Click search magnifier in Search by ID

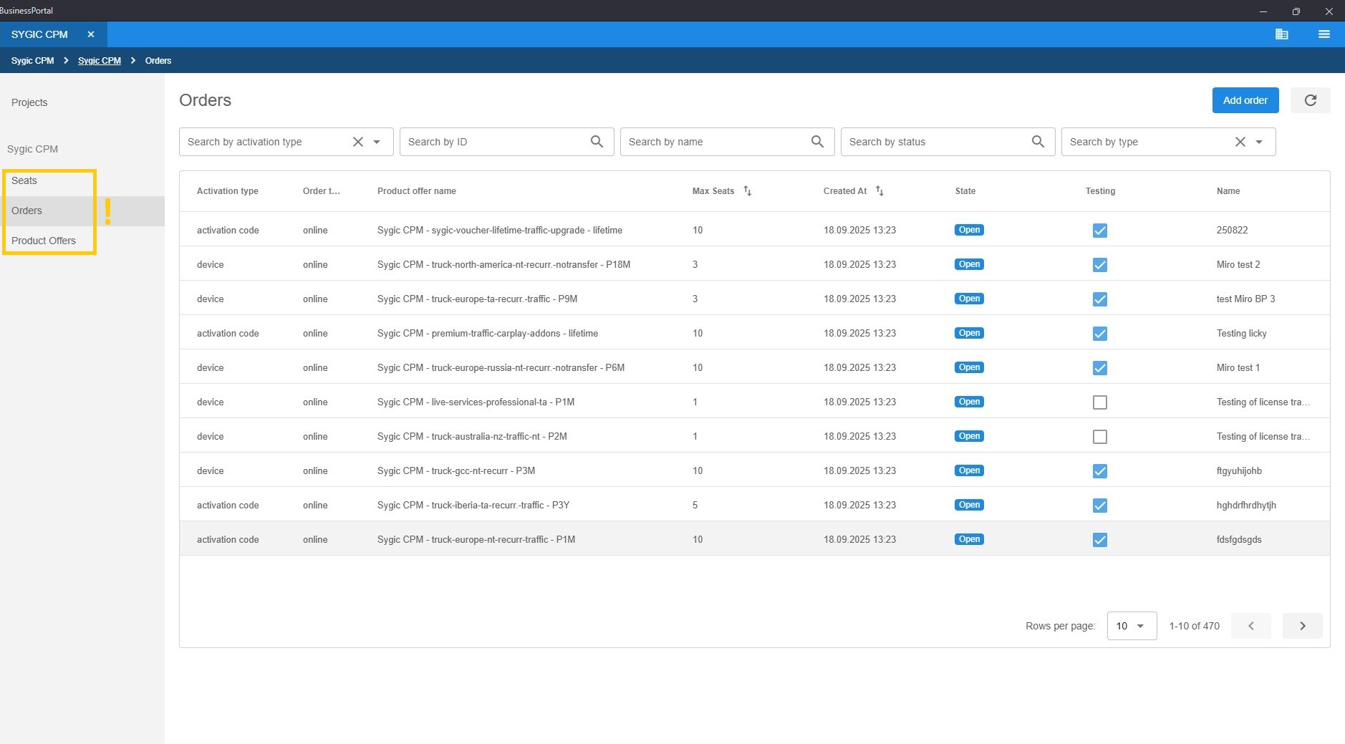click(x=597, y=142)
